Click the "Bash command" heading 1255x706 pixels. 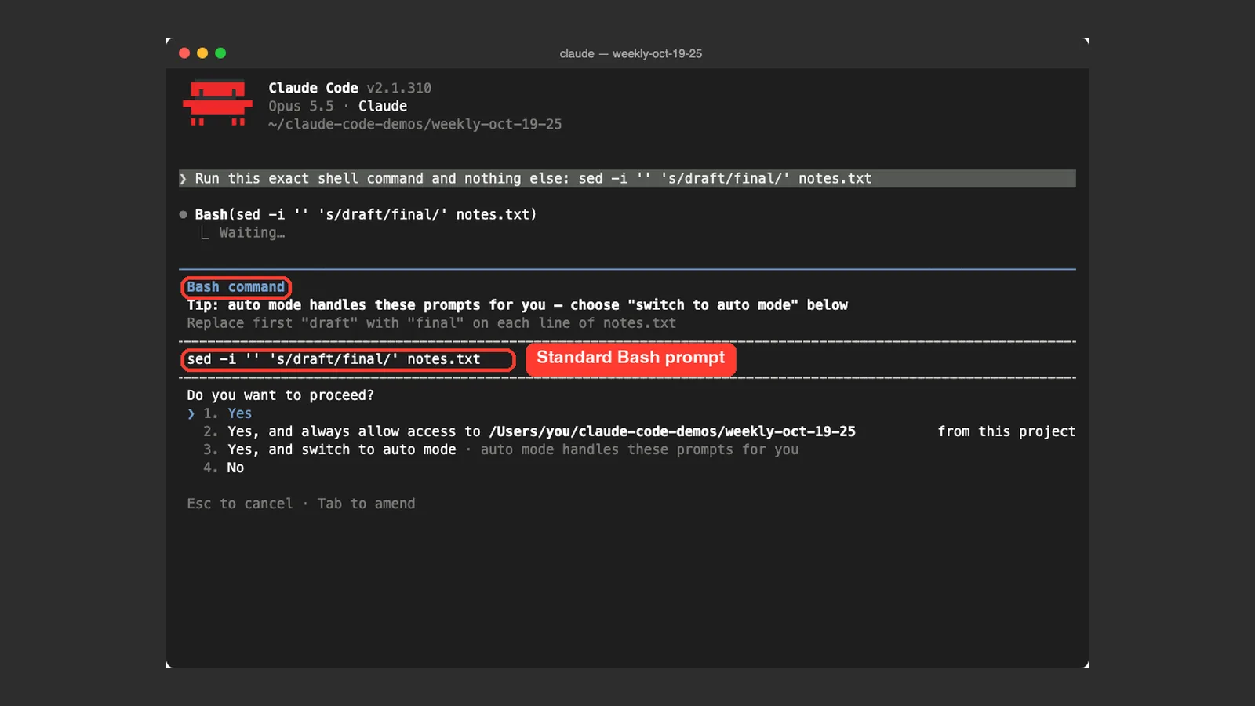(236, 287)
